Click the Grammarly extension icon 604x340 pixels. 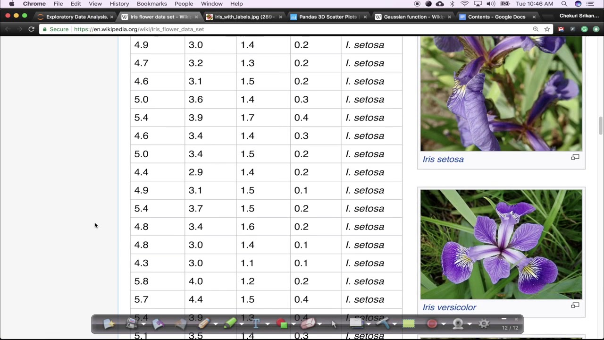(x=584, y=29)
